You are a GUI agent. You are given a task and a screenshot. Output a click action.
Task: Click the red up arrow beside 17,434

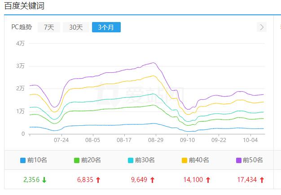pos(262,180)
